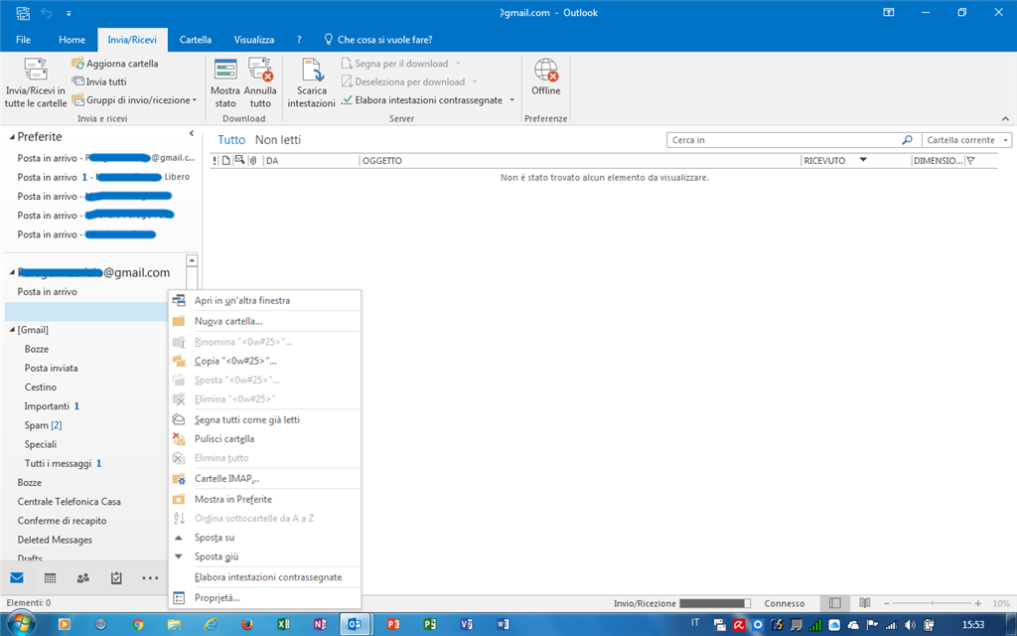Open Excel from the Windows taskbar
1017x636 pixels.
(283, 624)
